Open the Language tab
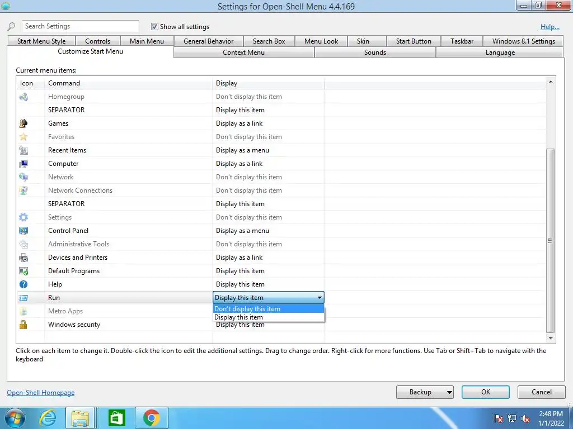The width and height of the screenshot is (573, 429). (500, 53)
